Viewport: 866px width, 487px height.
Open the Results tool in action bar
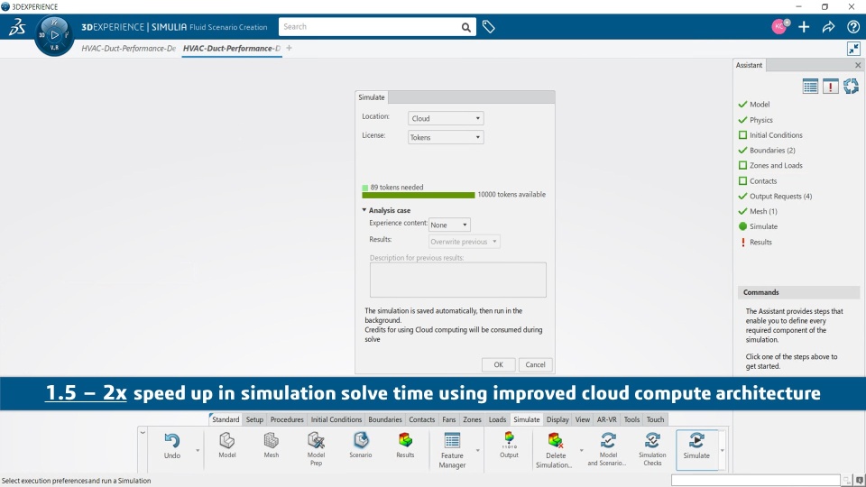click(405, 446)
